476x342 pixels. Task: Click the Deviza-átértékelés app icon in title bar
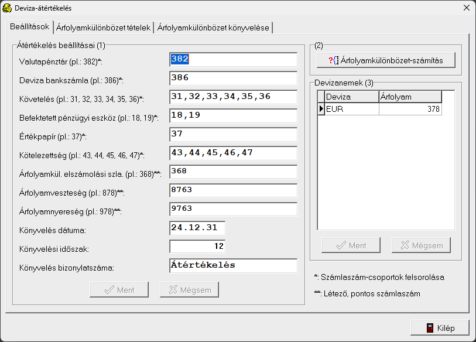[x=7, y=8]
